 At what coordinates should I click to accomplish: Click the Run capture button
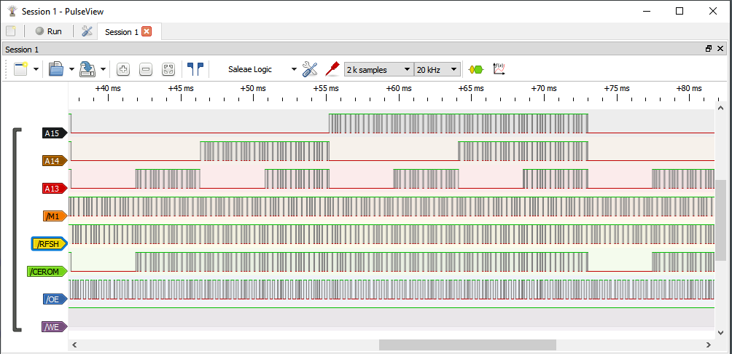pyautogui.click(x=48, y=31)
